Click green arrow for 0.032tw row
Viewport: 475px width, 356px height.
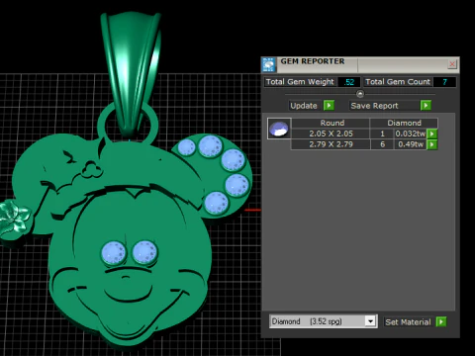(x=431, y=133)
